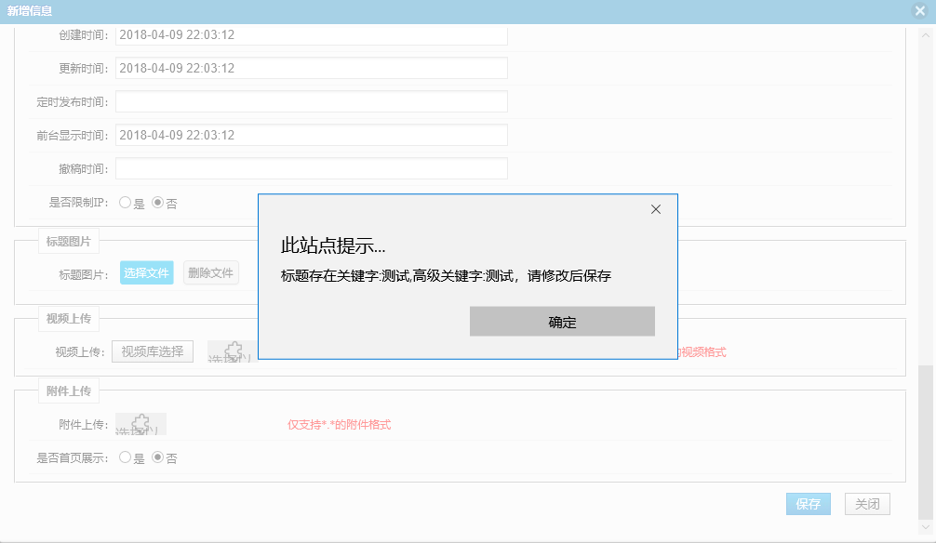Confirm the alert with 确定 button
Screen dimensions: 936x543
click(562, 322)
